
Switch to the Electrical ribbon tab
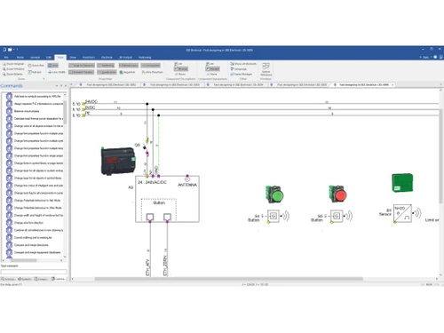point(107,58)
